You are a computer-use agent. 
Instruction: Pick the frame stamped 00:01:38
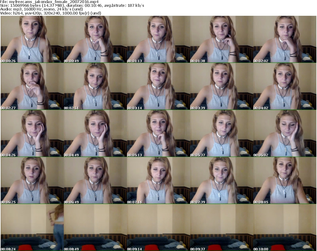[x=222, y=39]
